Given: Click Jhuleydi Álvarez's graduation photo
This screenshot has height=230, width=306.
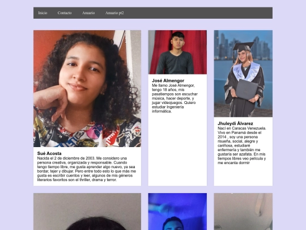Looking at the screenshot, I should click(x=243, y=73).
